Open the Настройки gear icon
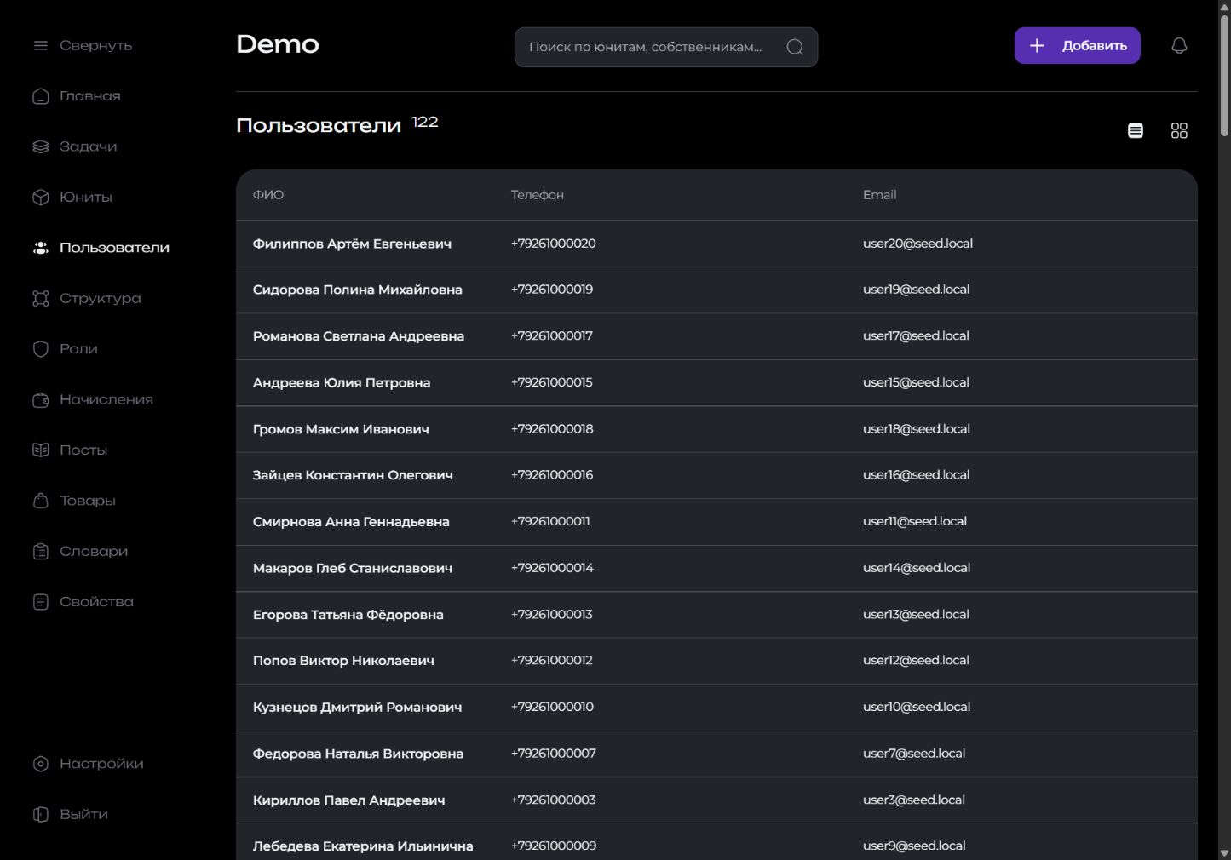Screen dimensions: 1231x860 [x=40, y=764]
